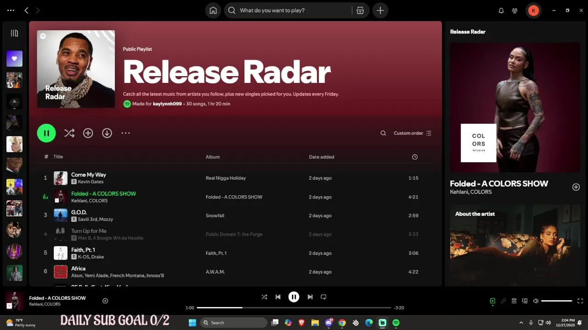Open the What's New notification bell
The image size is (588, 330).
[x=501, y=11]
